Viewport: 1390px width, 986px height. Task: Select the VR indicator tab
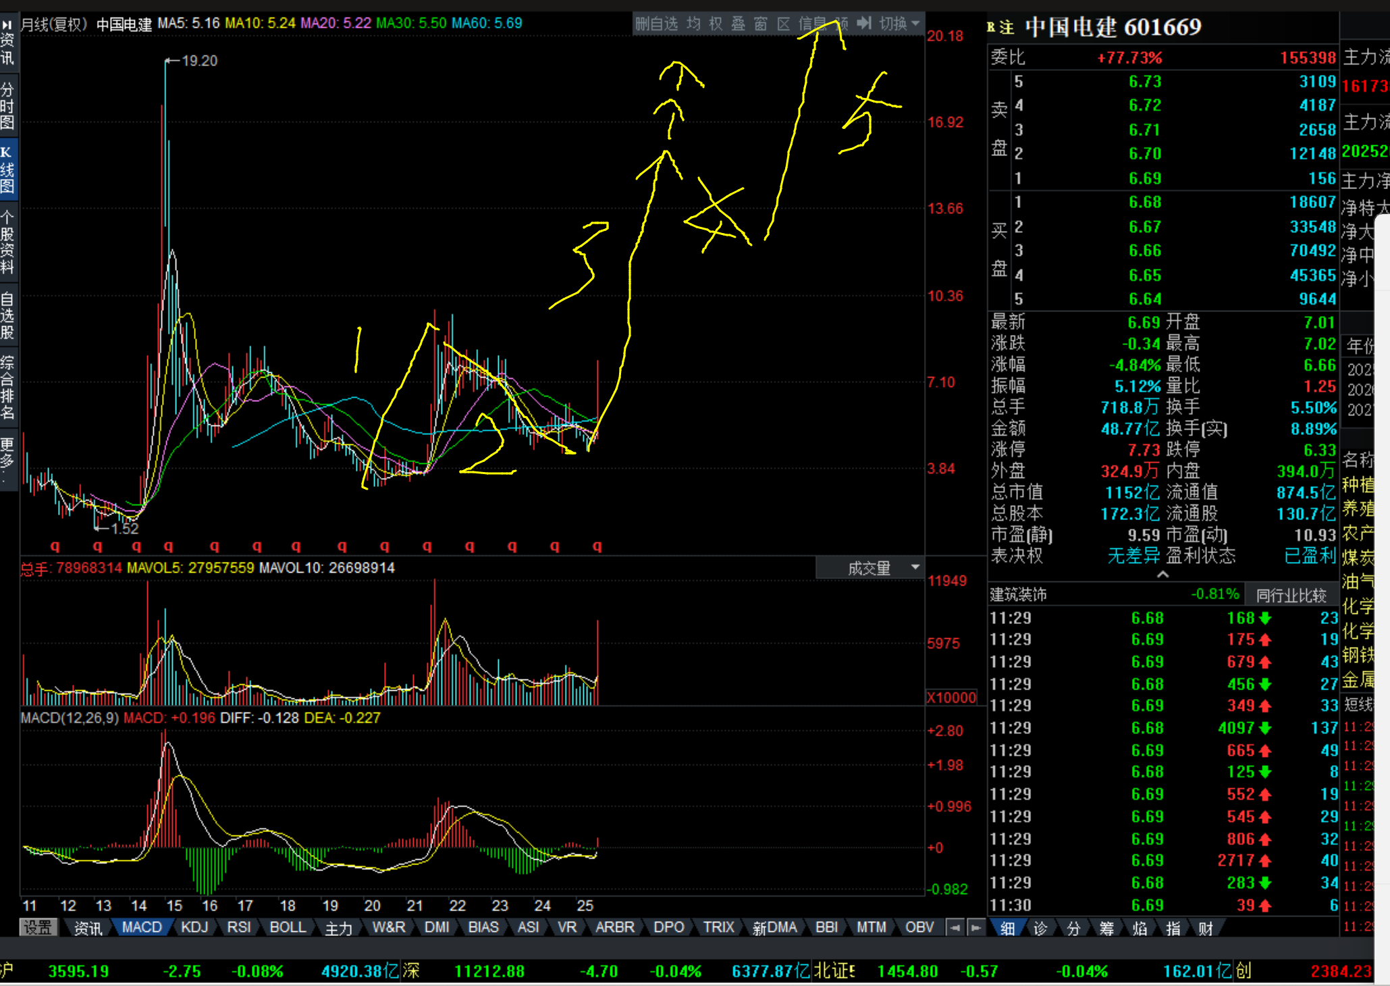567,927
